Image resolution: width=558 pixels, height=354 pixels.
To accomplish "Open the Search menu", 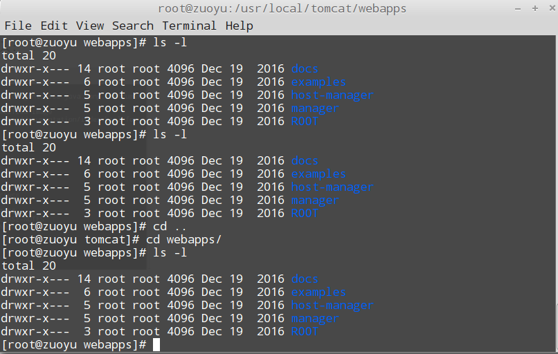I will [133, 26].
